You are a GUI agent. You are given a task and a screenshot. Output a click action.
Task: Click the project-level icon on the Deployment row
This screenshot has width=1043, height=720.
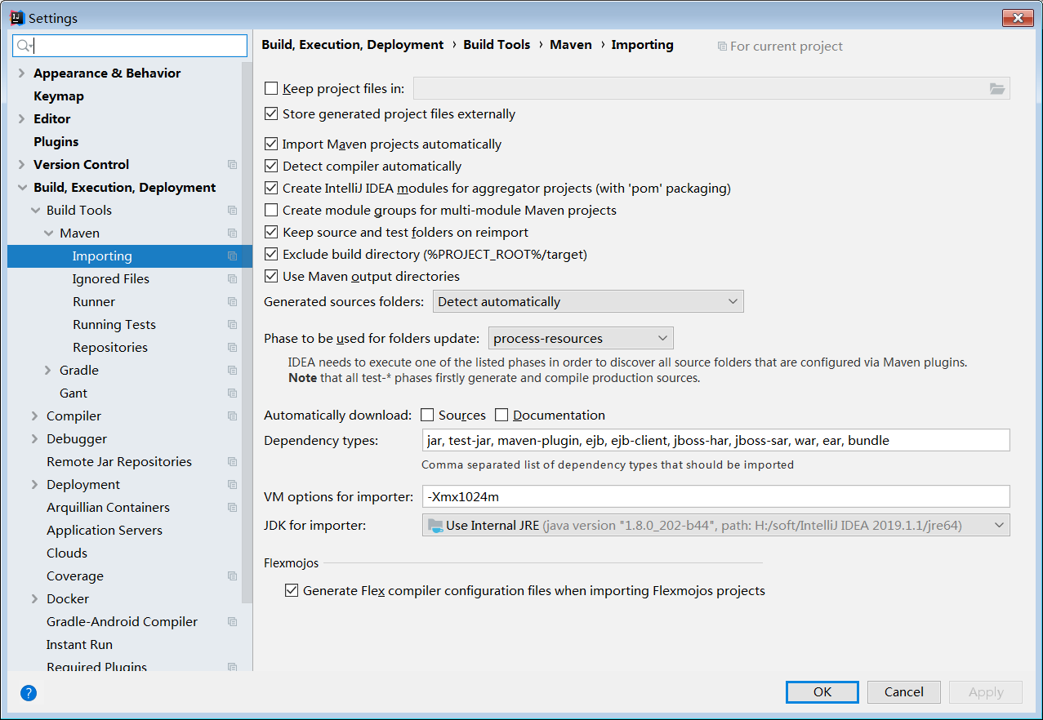click(x=233, y=485)
